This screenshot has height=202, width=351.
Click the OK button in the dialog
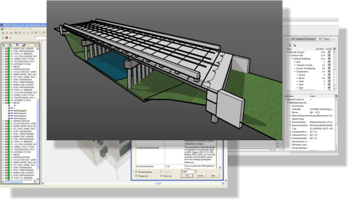pos(187,176)
